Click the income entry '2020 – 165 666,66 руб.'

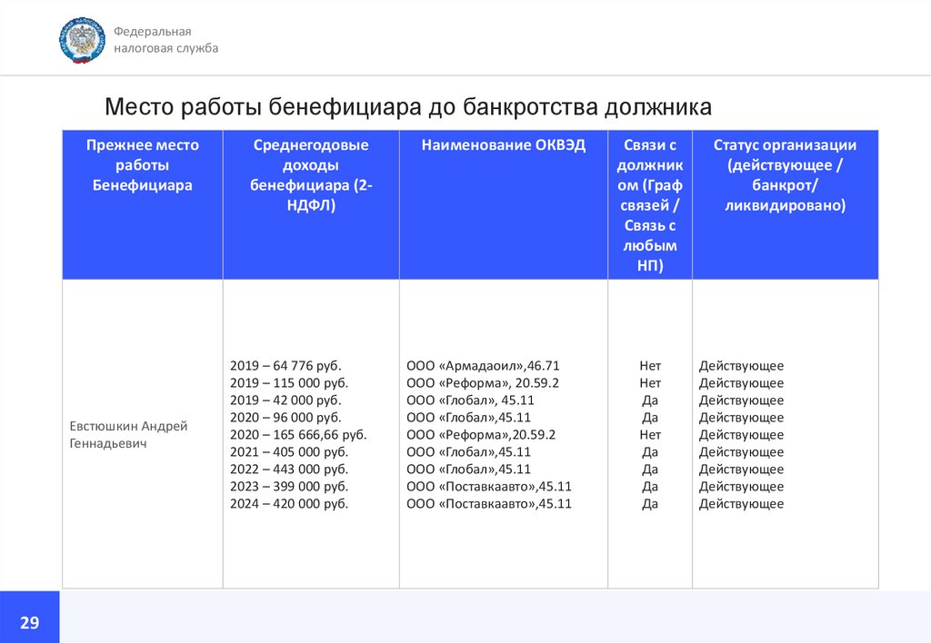298,435
